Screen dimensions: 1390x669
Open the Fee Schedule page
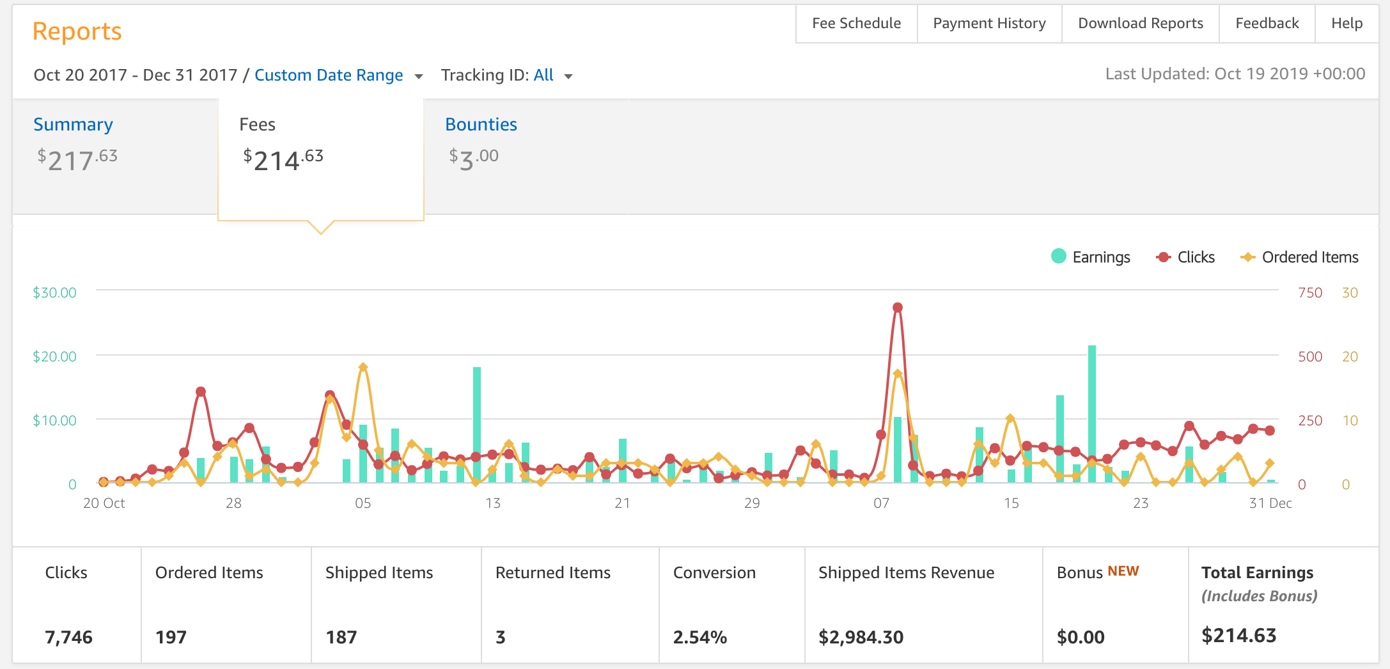(x=856, y=24)
